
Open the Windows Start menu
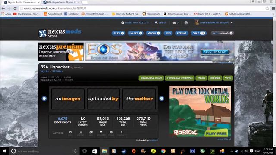tap(5, 151)
